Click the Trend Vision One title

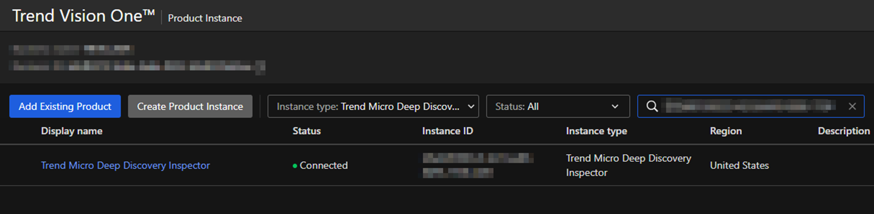(x=83, y=16)
